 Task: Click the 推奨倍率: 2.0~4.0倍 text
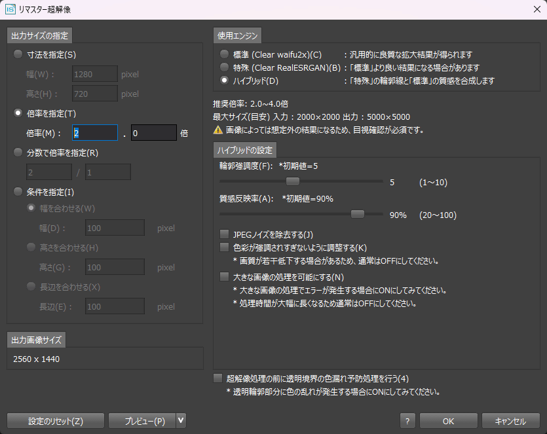click(250, 104)
